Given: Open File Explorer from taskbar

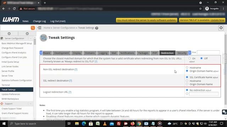Looking at the screenshot, I should [x=77, y=124].
